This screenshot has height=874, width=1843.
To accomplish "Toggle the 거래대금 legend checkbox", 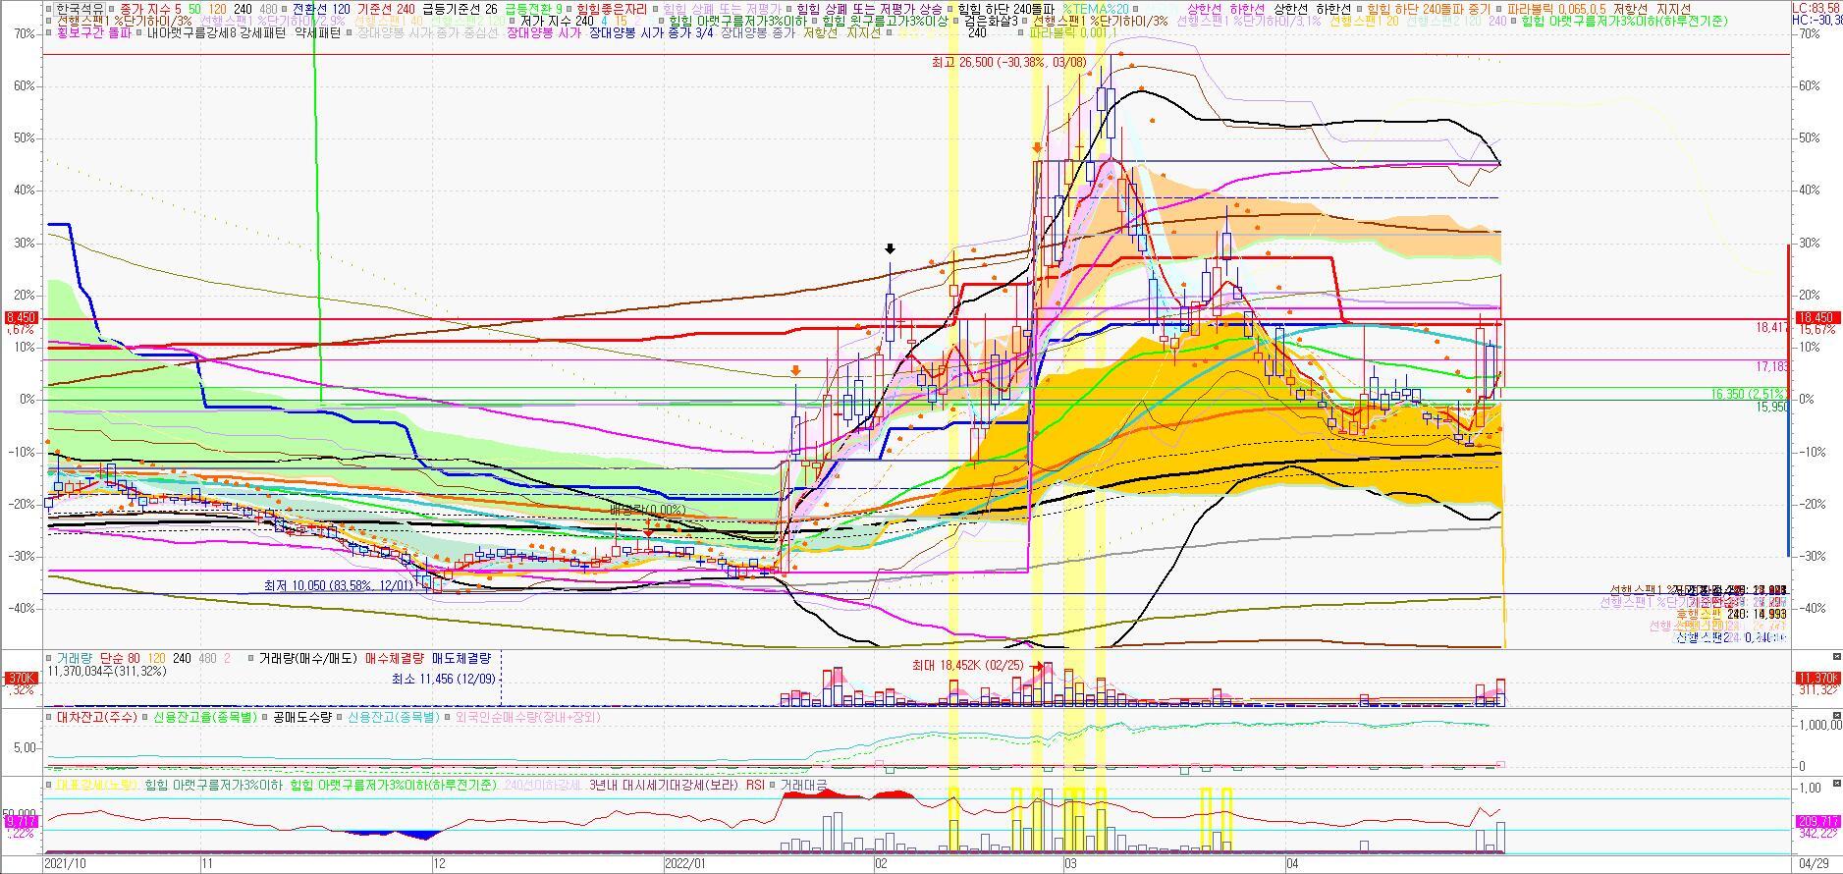I will coord(774,786).
